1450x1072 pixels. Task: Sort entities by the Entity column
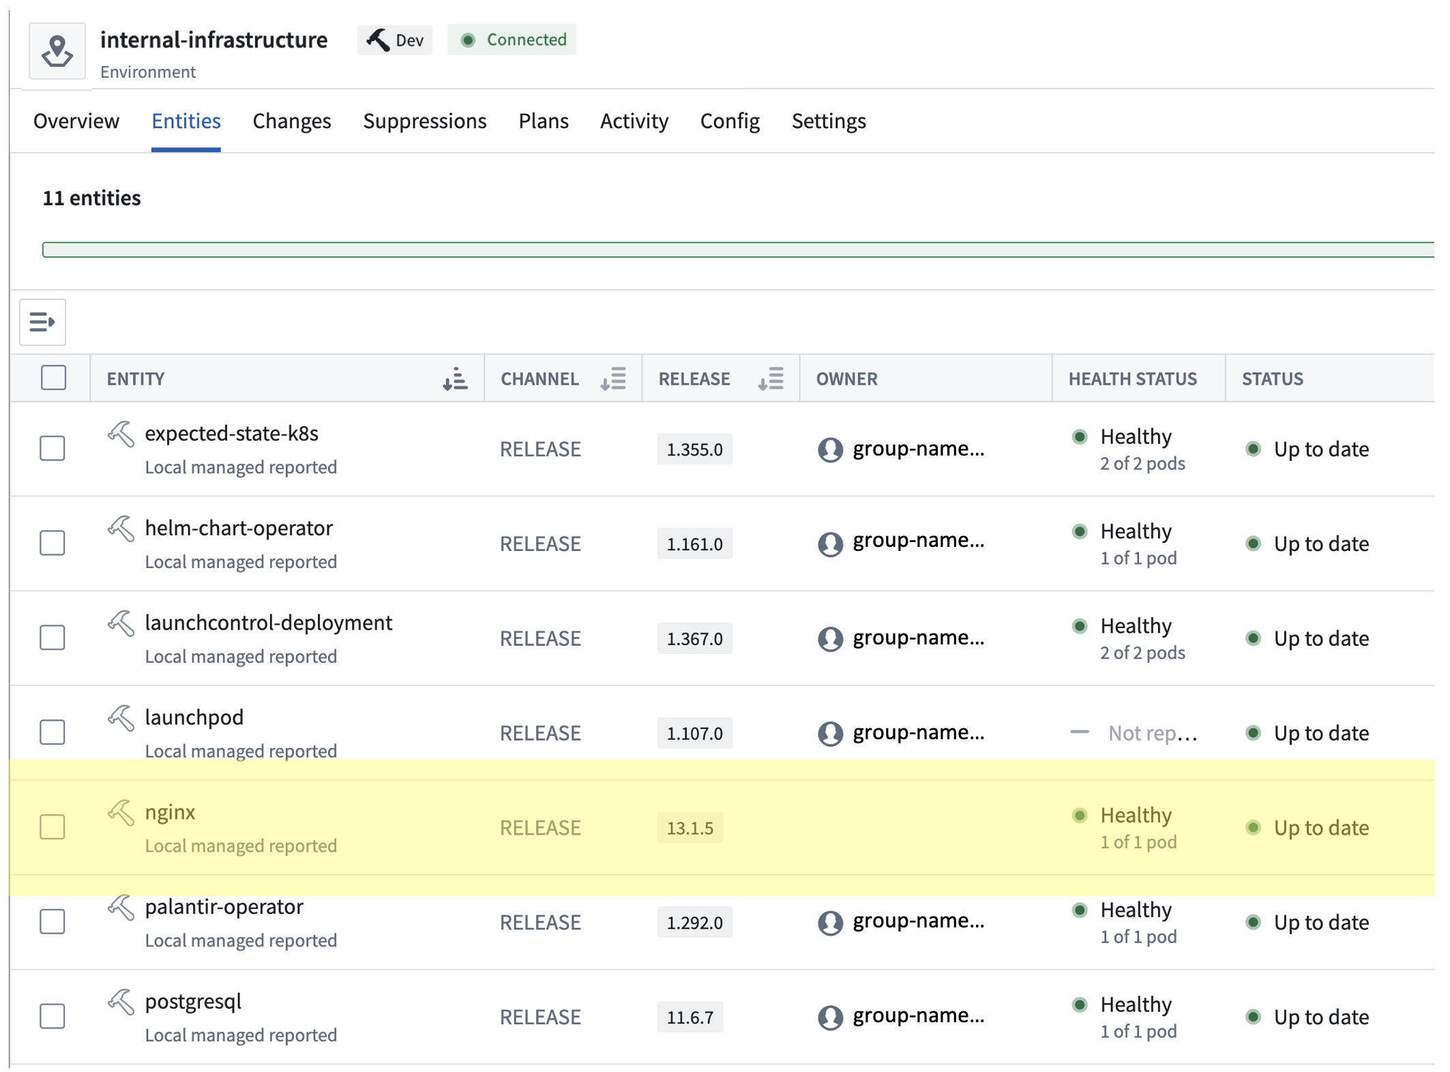pyautogui.click(x=455, y=378)
